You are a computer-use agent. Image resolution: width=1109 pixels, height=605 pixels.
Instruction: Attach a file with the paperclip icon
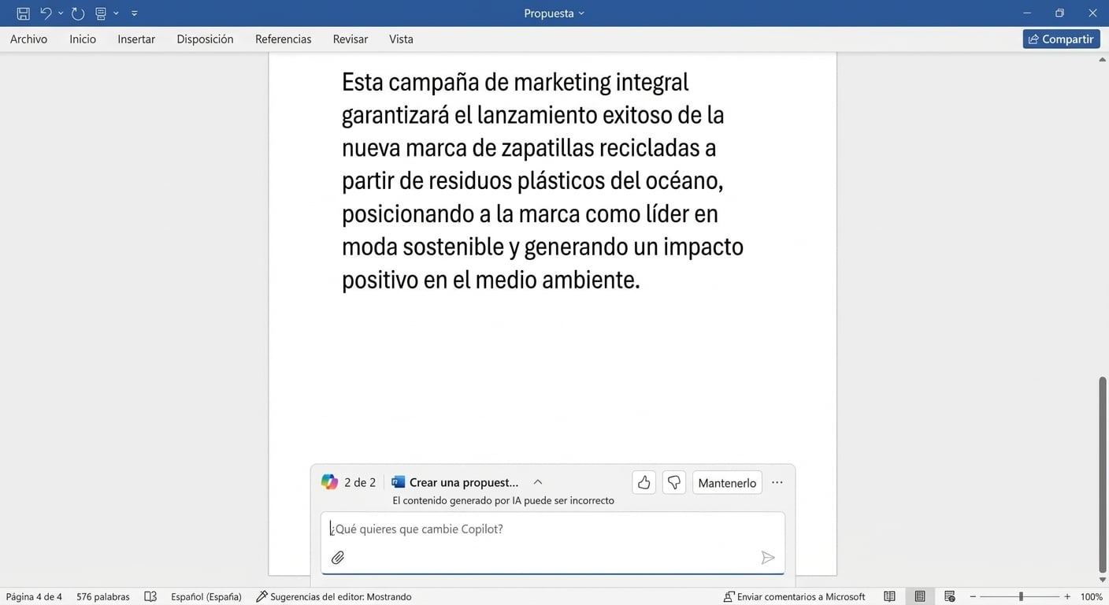[x=338, y=558]
